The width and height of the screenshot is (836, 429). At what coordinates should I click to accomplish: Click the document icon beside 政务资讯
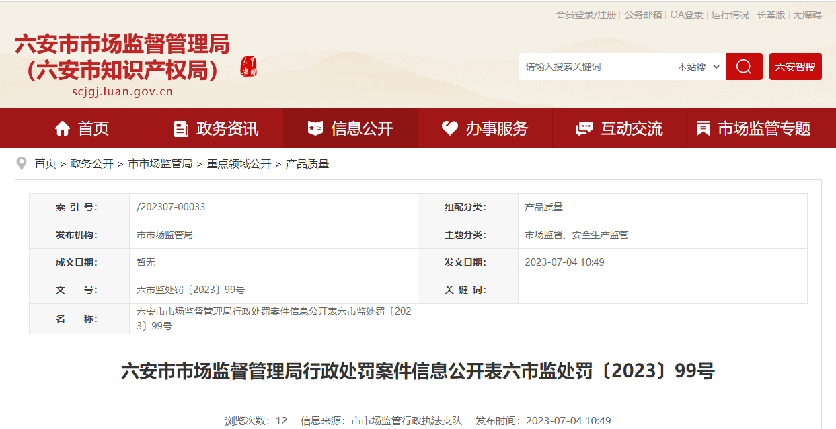pyautogui.click(x=181, y=128)
